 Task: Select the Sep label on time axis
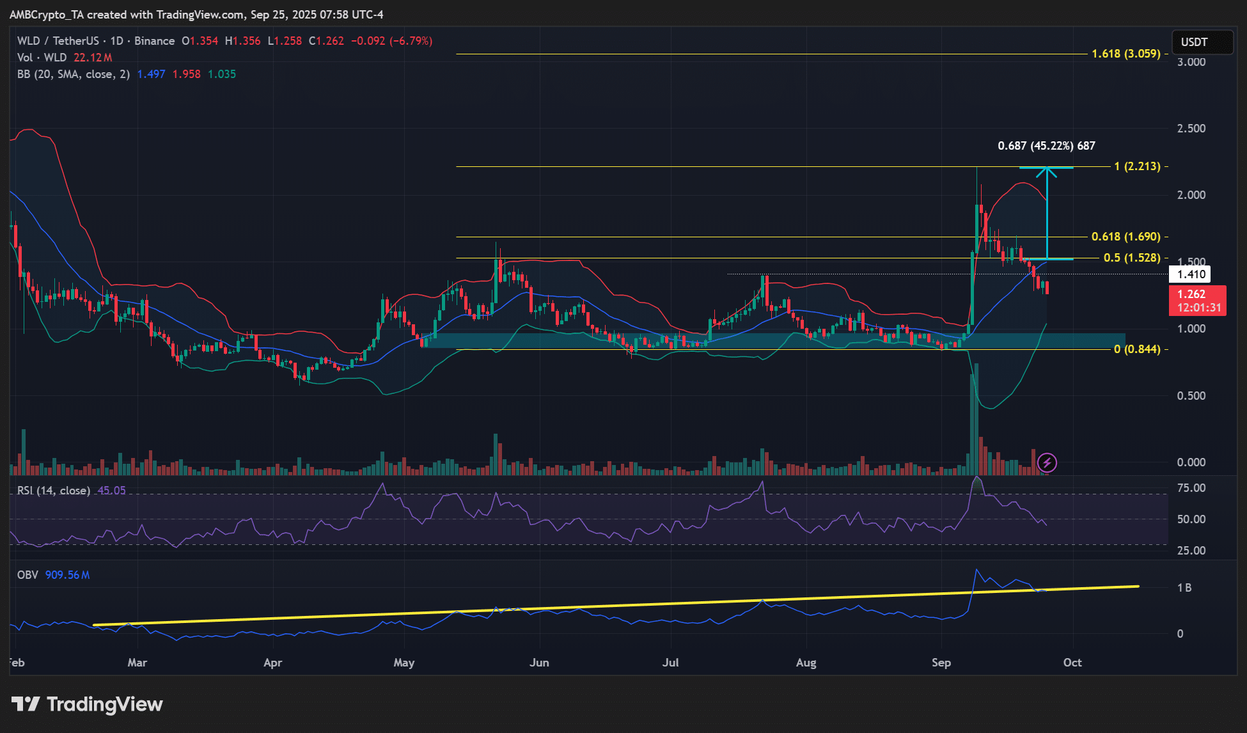[941, 663]
